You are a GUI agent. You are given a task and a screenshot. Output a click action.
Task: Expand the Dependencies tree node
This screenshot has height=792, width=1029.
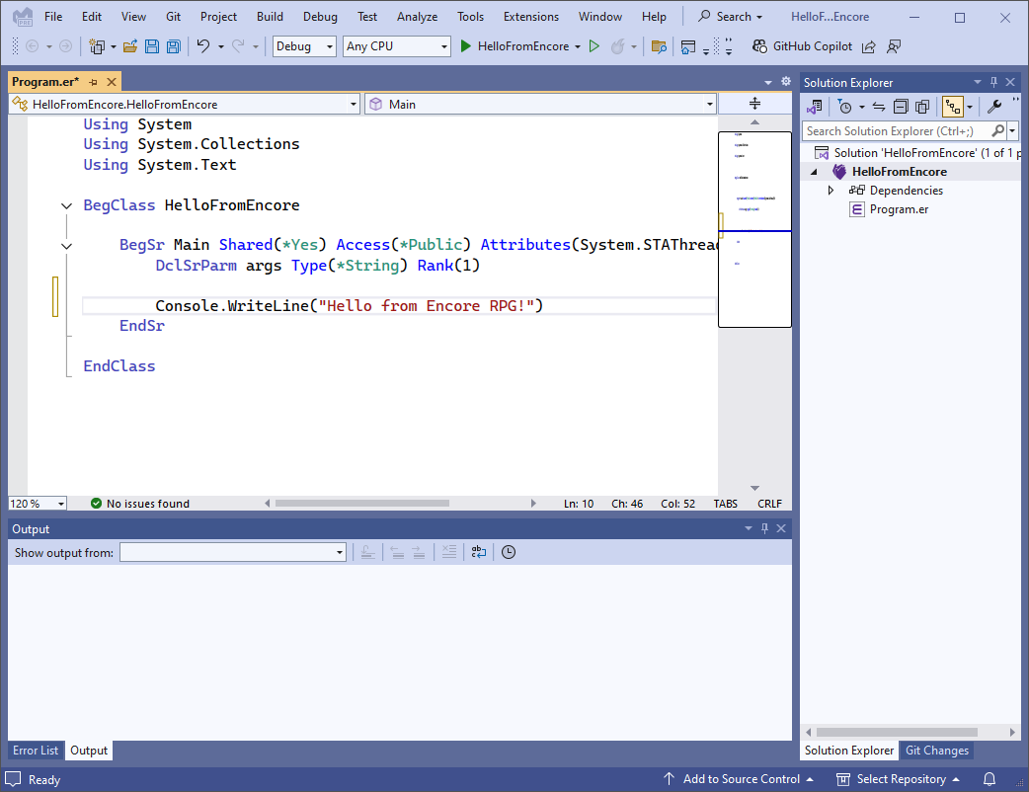[x=831, y=191]
